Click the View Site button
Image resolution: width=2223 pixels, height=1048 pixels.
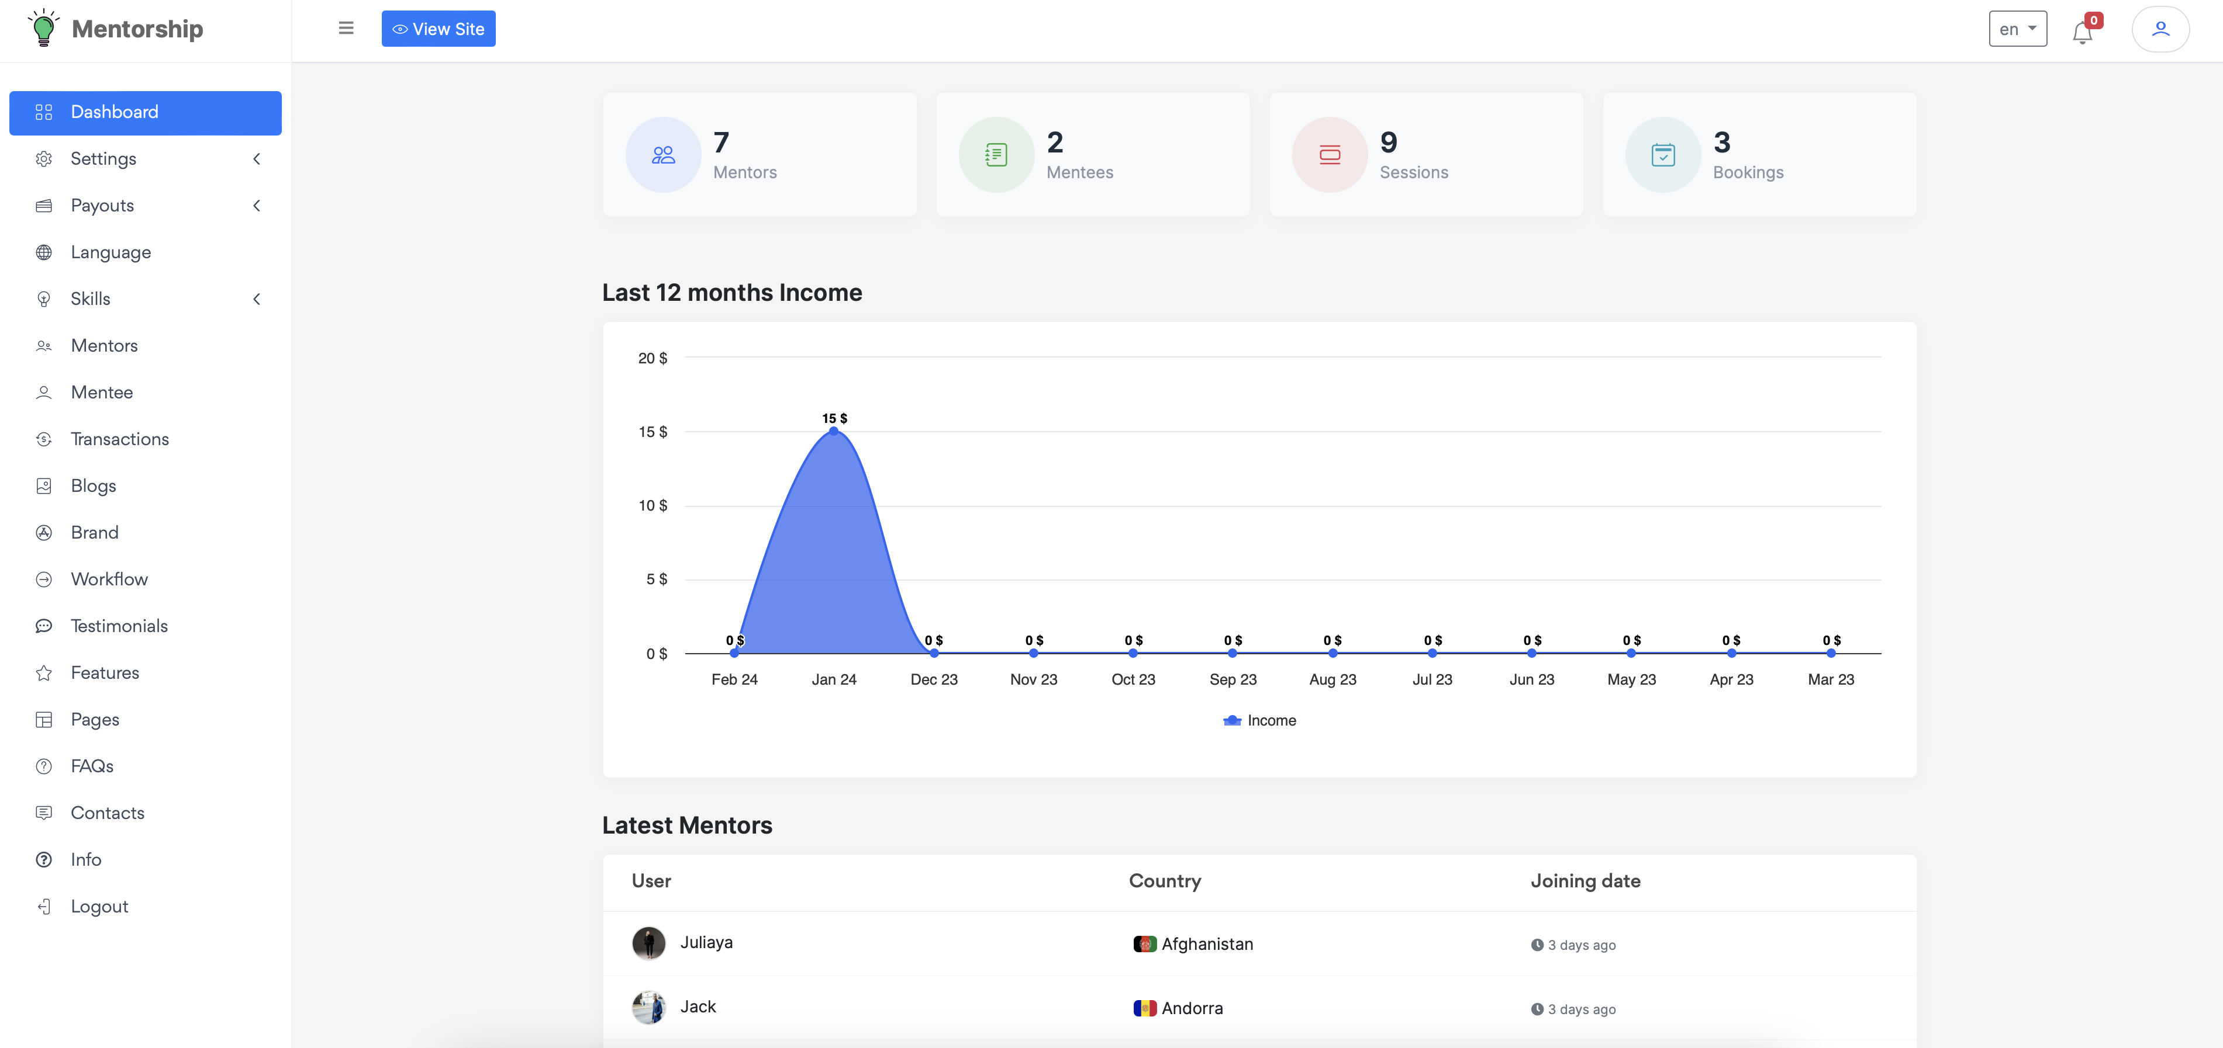437,29
